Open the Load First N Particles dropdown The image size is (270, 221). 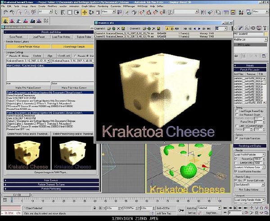(250, 154)
